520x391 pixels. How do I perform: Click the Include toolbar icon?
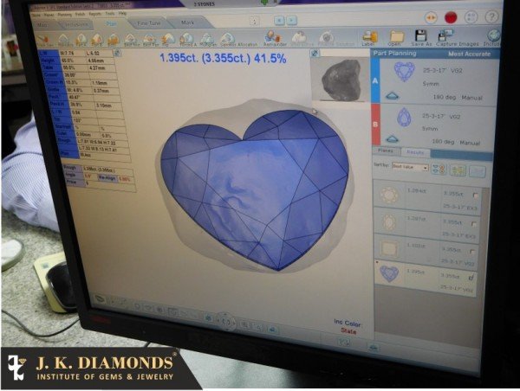(x=493, y=37)
